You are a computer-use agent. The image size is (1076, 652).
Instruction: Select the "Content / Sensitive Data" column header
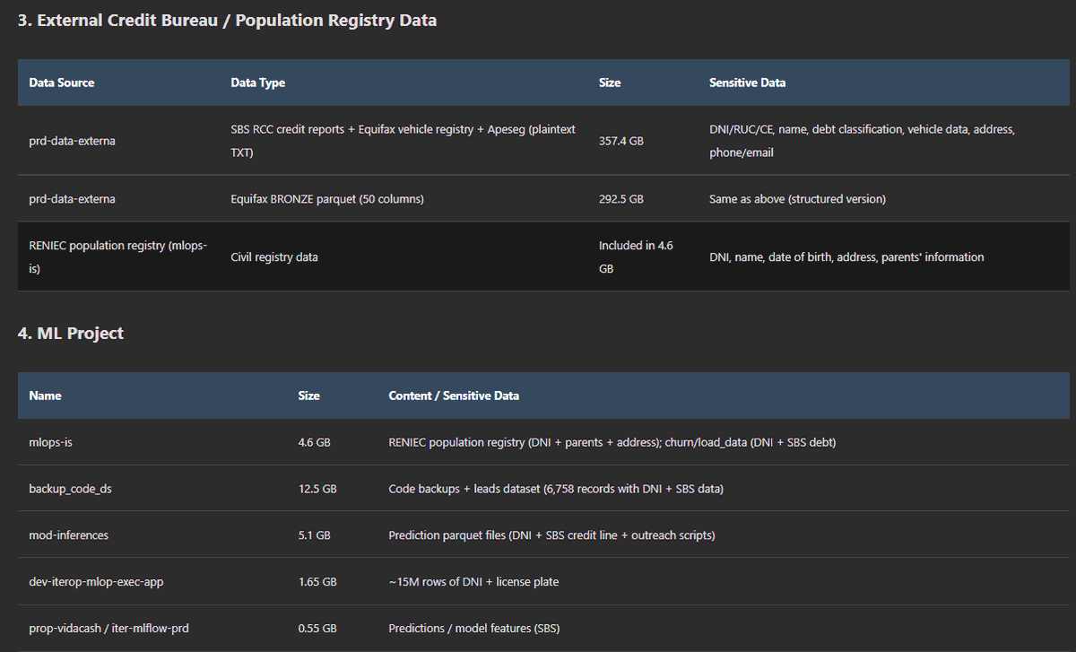click(x=454, y=396)
